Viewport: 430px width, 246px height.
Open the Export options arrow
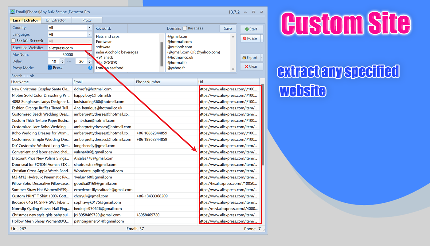(262, 58)
